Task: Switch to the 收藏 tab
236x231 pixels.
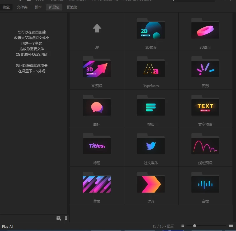Action: (6, 7)
